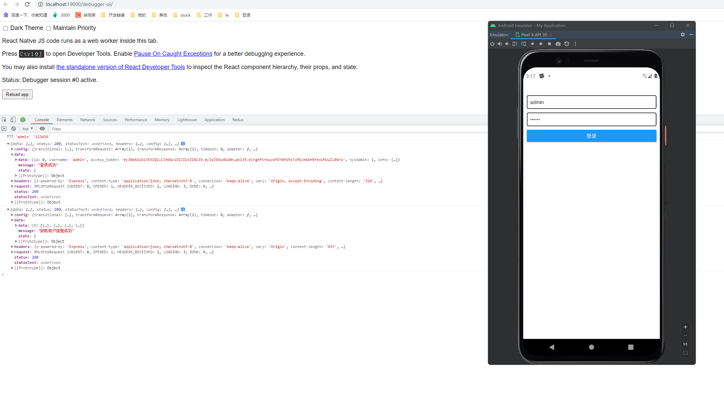Image resolution: width=724 pixels, height=394 pixels.
Task: Expand the first response config entry
Action: (x=12, y=149)
